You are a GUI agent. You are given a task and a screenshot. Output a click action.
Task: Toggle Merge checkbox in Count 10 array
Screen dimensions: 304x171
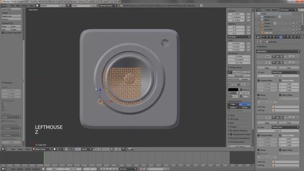(x=258, y=95)
